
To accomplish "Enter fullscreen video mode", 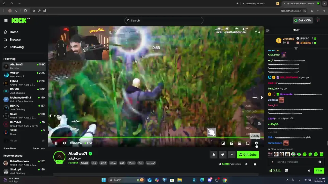I will 248,143.
